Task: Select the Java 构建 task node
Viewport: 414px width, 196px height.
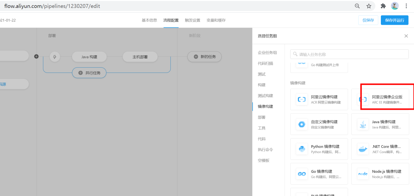Action: [89, 57]
